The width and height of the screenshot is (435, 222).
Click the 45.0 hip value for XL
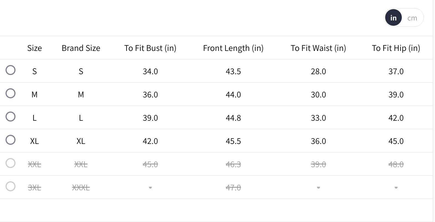coord(396,141)
